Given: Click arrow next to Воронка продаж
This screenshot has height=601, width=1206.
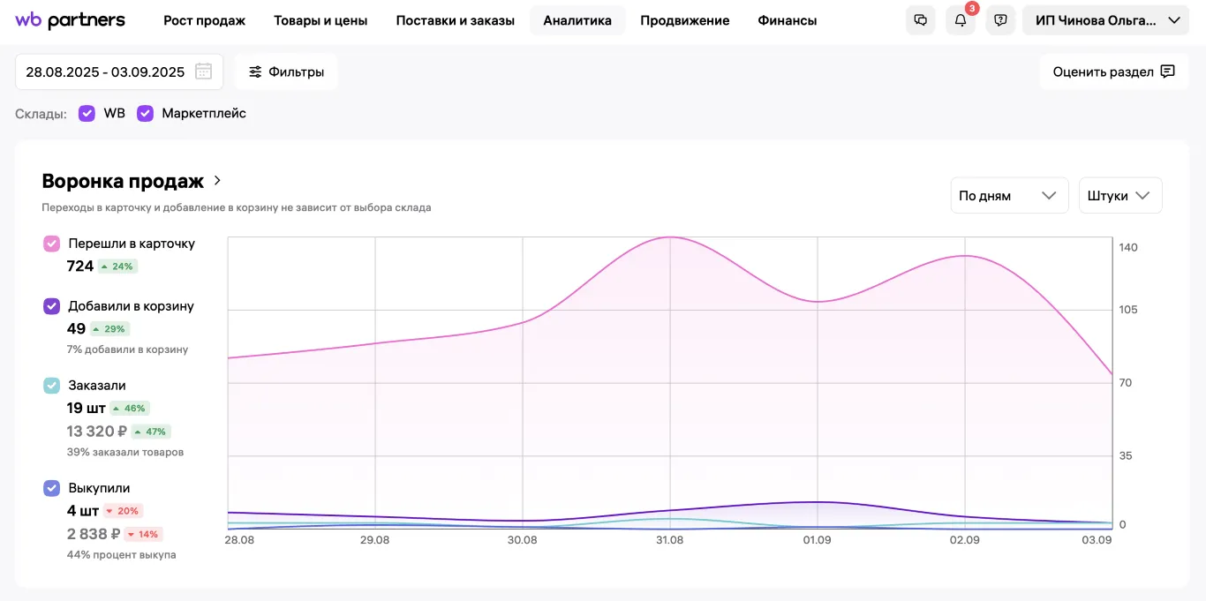Looking at the screenshot, I should pyautogui.click(x=218, y=181).
